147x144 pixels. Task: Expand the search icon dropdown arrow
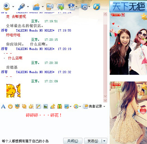pos(80,107)
